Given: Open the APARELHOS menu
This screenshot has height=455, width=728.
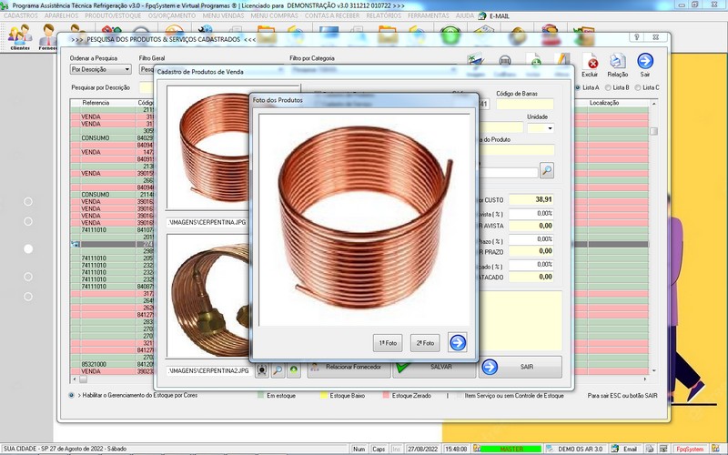Looking at the screenshot, I should [x=61, y=15].
